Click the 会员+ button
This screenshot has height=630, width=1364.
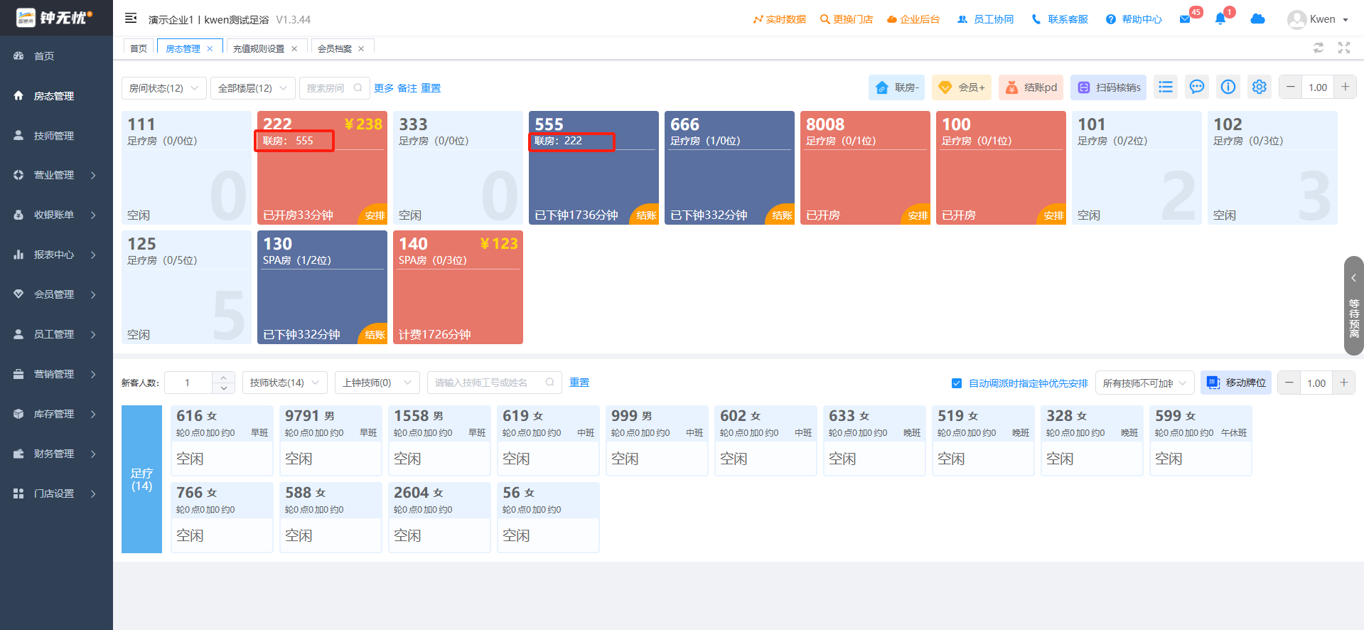[x=962, y=87]
